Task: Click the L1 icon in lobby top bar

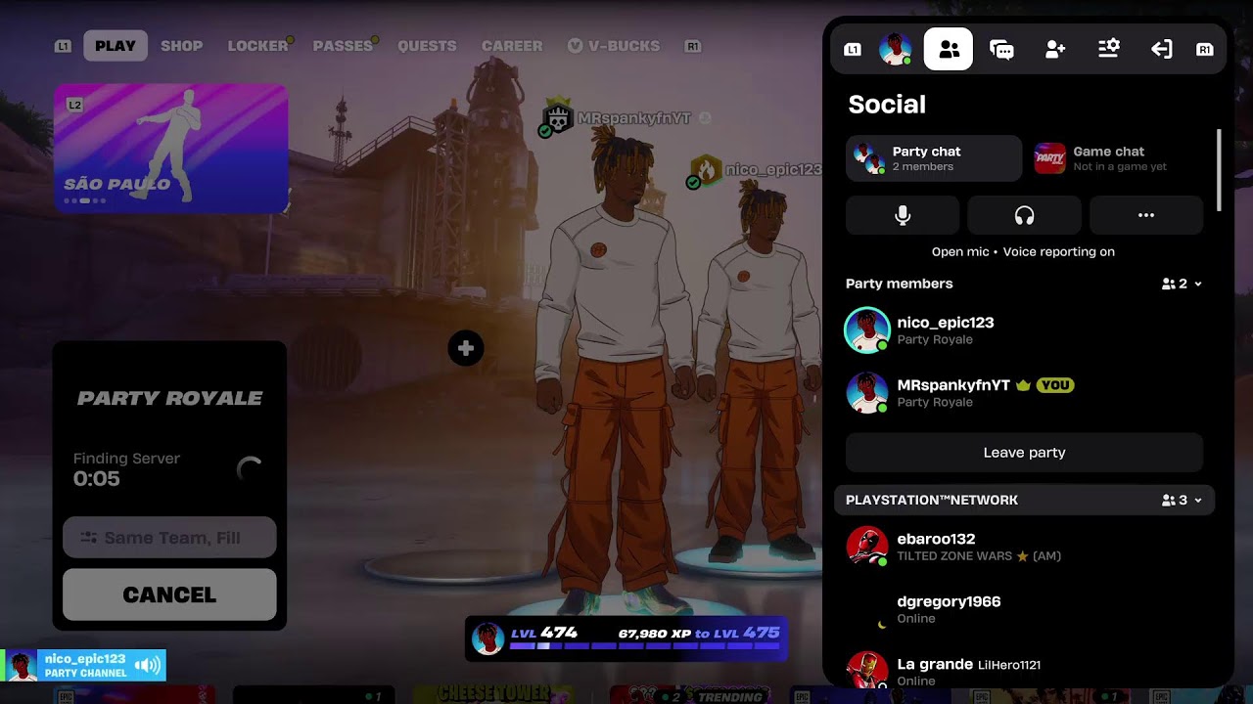Action: point(63,46)
